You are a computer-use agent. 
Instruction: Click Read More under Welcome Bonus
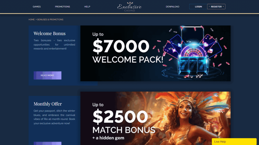click(x=47, y=75)
